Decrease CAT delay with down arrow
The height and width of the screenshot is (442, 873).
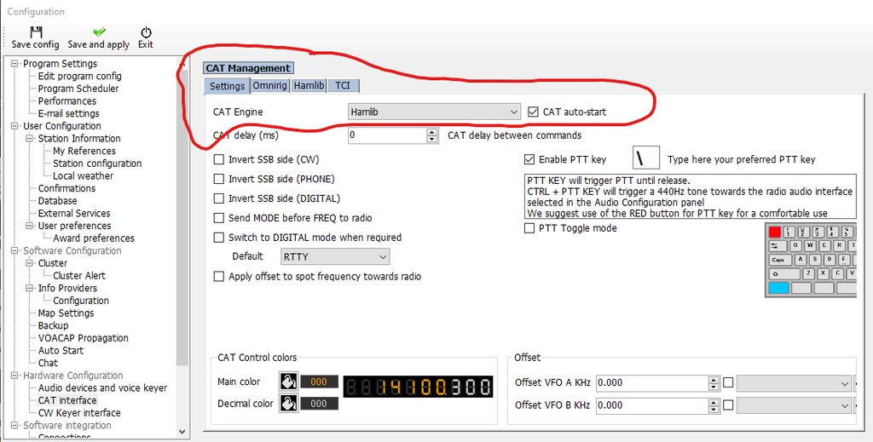[x=432, y=139]
